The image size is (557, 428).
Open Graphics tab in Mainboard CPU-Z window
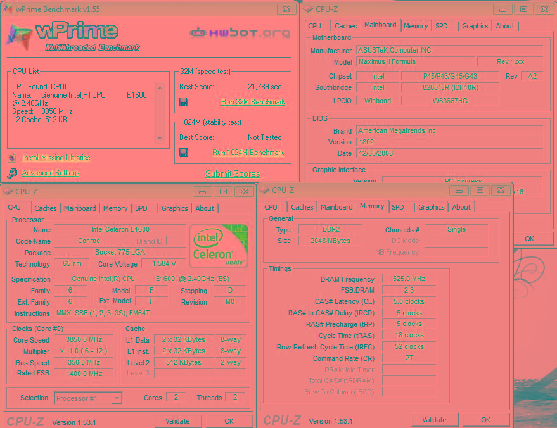475,26
